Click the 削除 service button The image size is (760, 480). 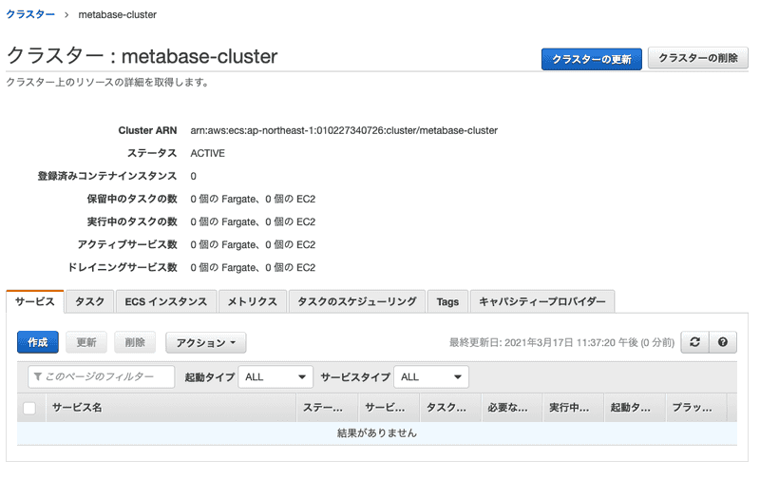click(x=135, y=342)
